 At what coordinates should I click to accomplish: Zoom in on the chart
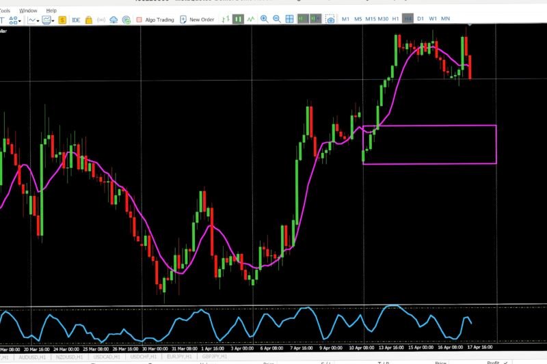click(265, 19)
